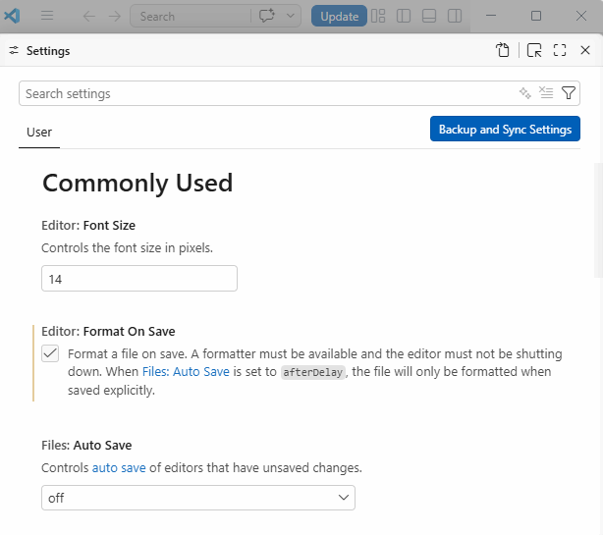The width and height of the screenshot is (603, 535).
Task: Minimize the VS Code window
Action: click(x=491, y=16)
